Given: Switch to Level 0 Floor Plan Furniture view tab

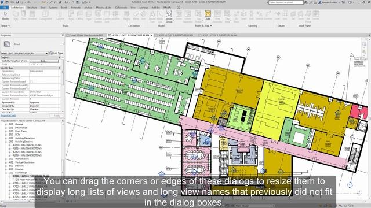Looking at the screenshot, I should point(86,35).
